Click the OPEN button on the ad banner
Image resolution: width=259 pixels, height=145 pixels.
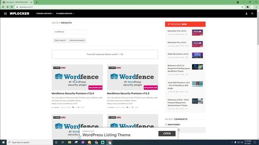(x=167, y=133)
